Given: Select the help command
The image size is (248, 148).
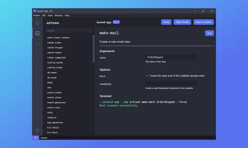Looking at the screenshot, I should (50, 113).
